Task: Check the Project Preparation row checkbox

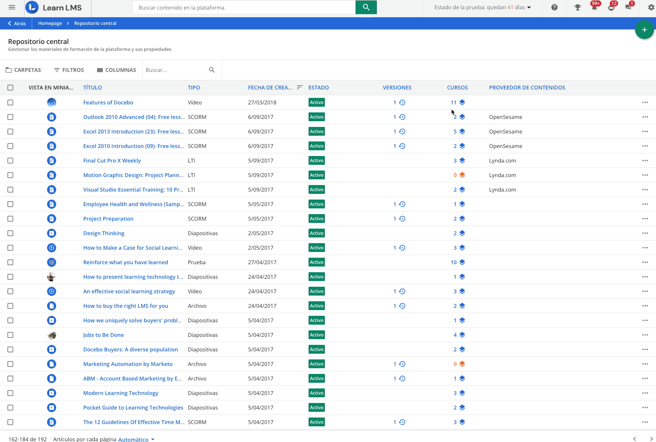Action: [10, 219]
